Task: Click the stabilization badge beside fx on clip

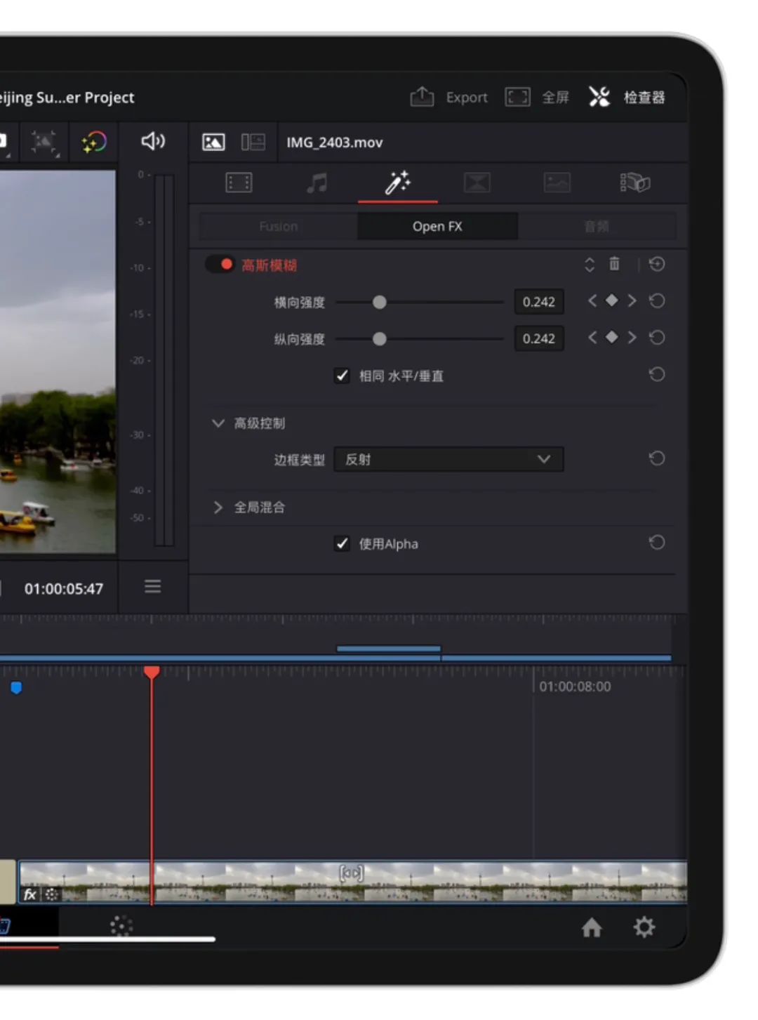Action: (52, 894)
